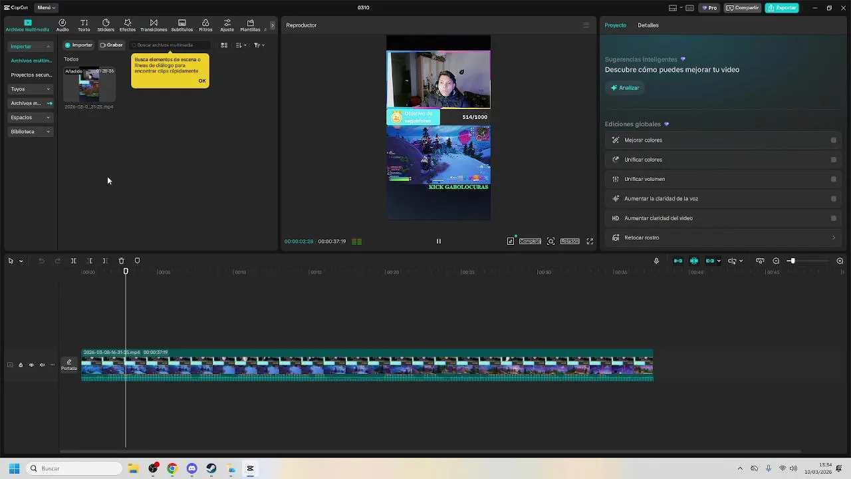Image resolution: width=851 pixels, height=479 pixels.
Task: Switch media grid view layout
Action: 224,45
